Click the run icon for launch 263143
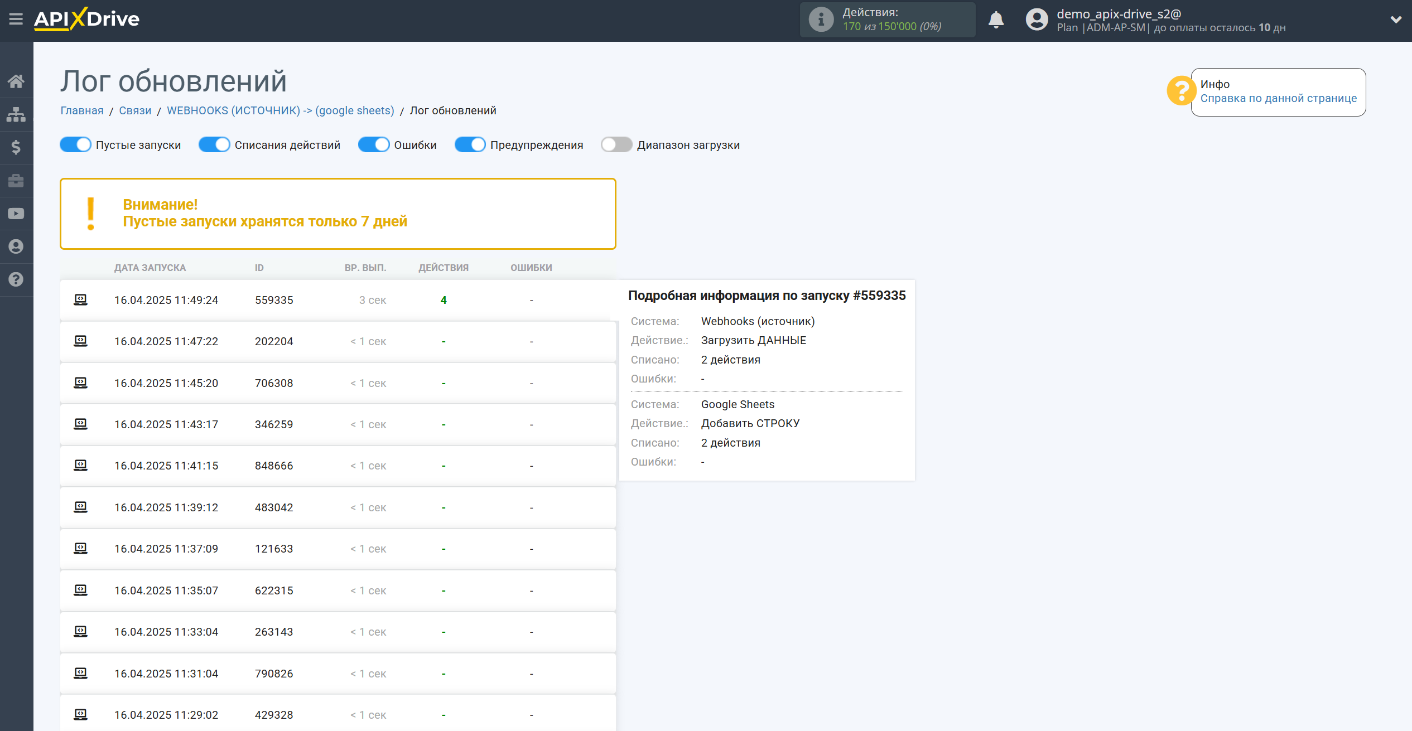 click(81, 631)
